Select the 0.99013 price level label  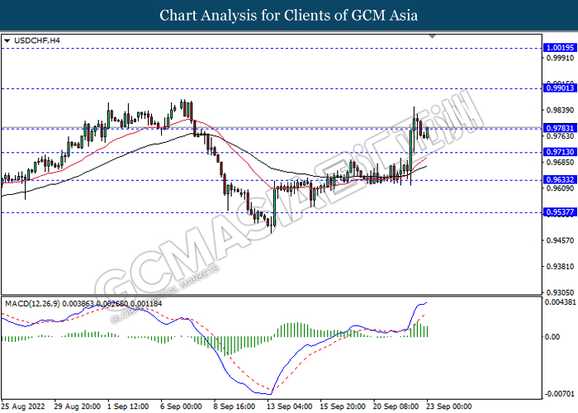pos(560,88)
